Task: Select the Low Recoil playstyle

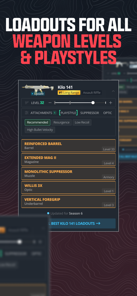Action: tap(82, 122)
